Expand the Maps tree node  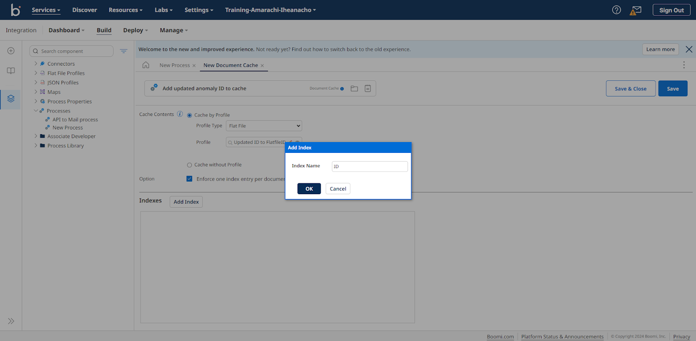tap(36, 92)
